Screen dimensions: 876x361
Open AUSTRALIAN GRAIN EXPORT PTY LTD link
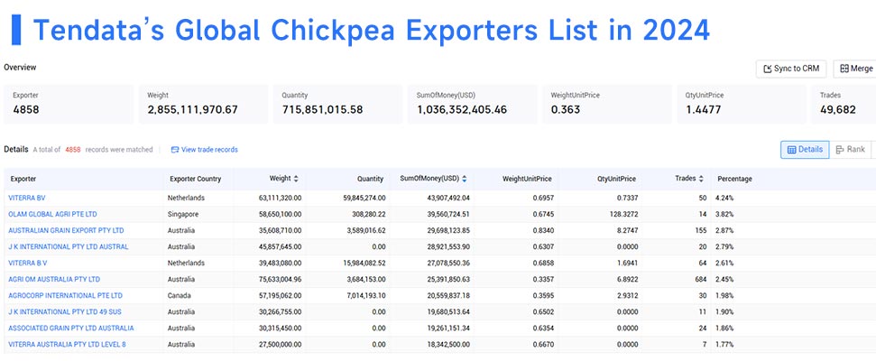coord(66,230)
